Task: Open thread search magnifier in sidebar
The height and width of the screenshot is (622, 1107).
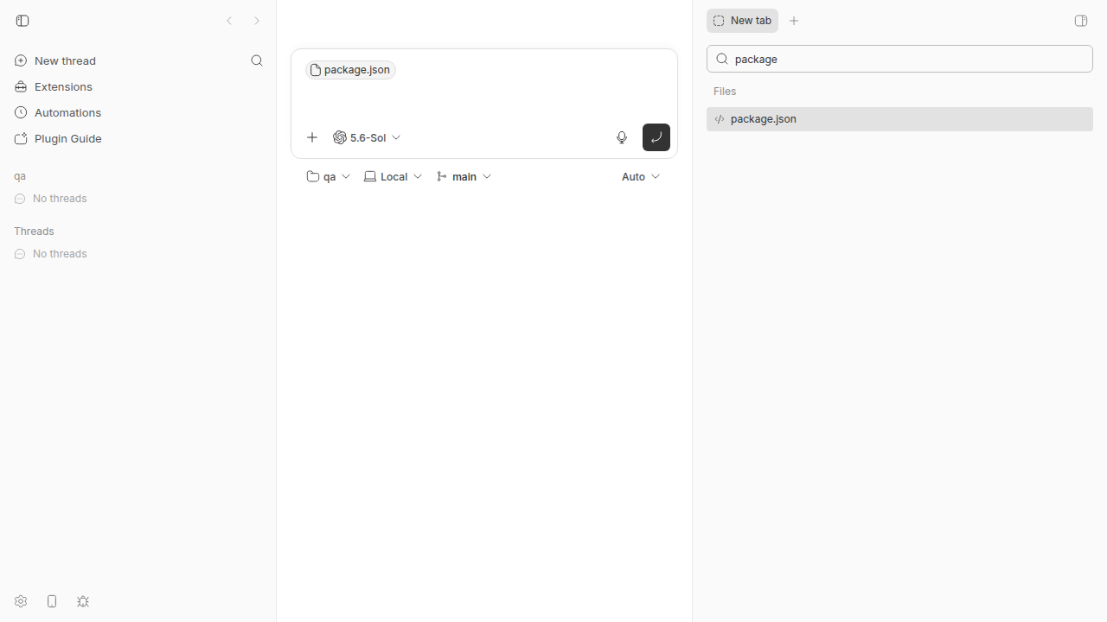Action: coord(257,60)
